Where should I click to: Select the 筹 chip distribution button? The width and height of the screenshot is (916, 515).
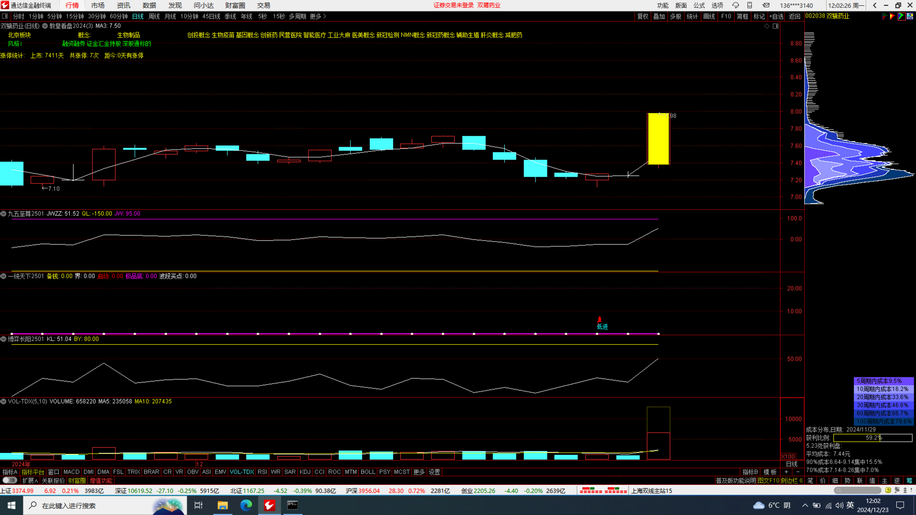pos(909,481)
